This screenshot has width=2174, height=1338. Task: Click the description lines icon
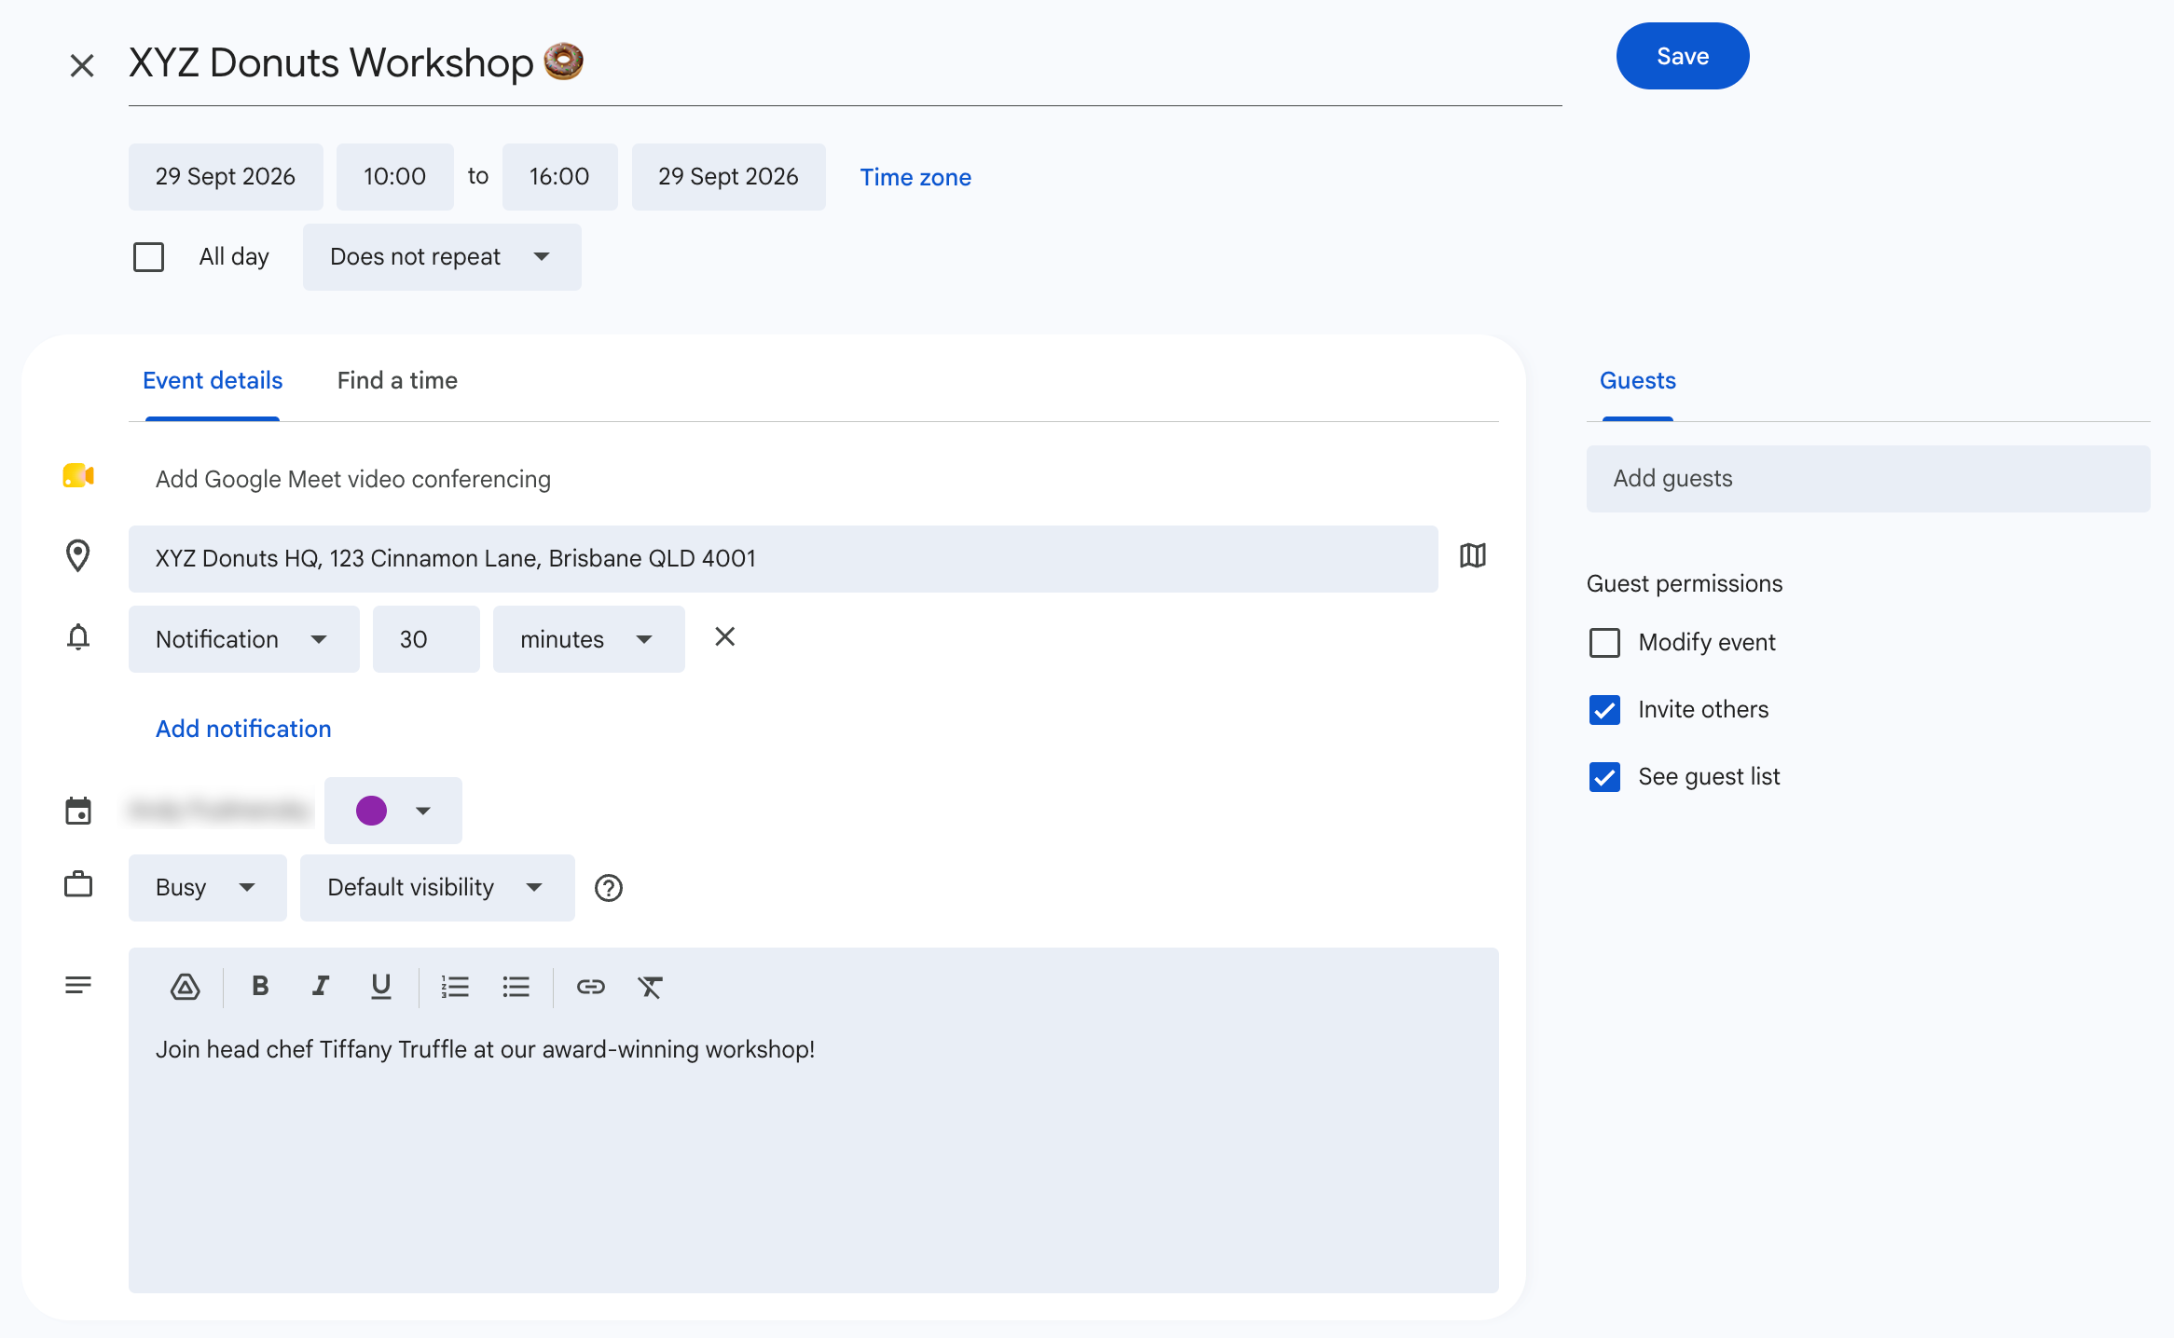click(x=78, y=985)
